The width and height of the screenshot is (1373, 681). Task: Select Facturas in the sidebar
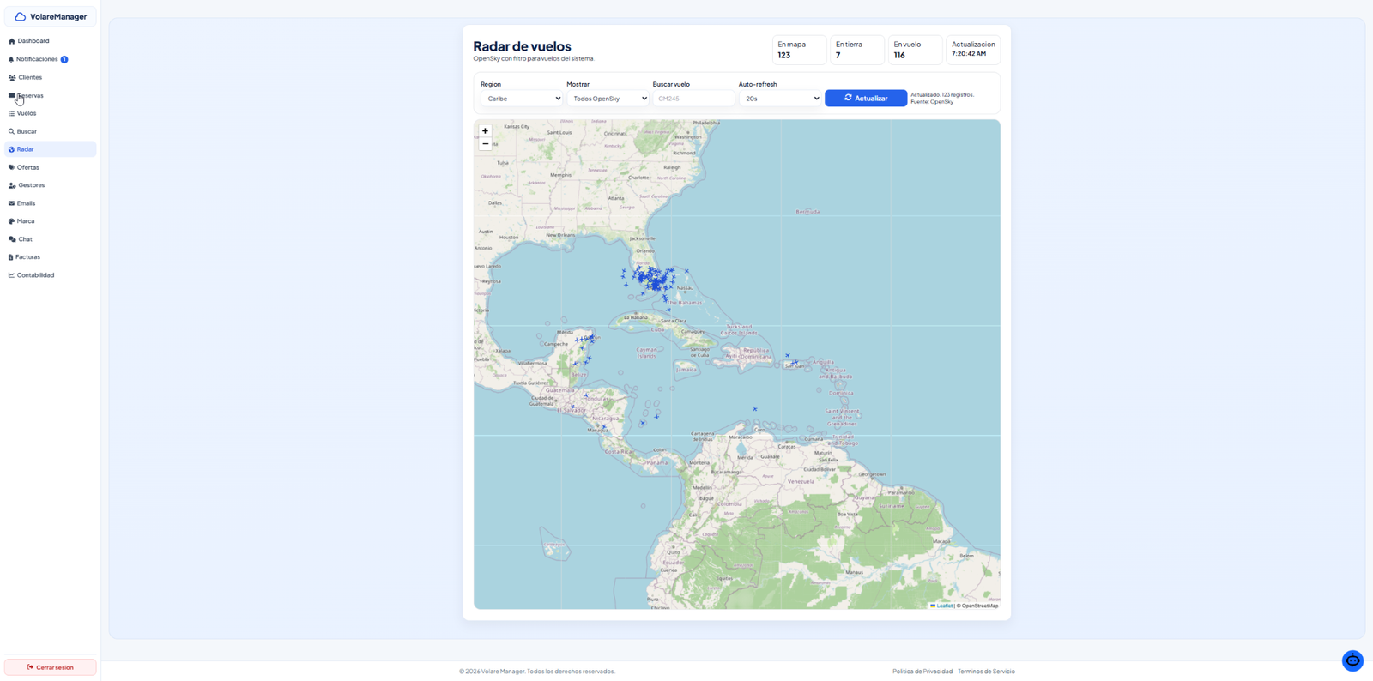pos(51,257)
